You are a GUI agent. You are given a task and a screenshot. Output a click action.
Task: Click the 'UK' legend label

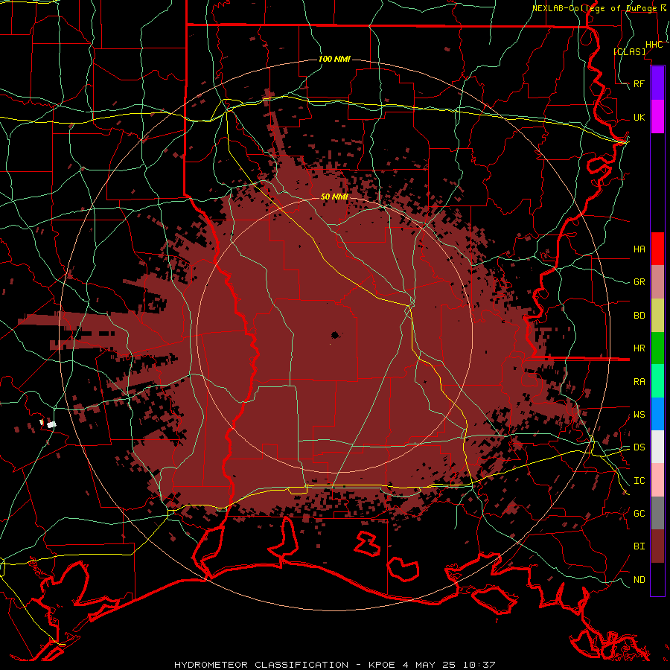[639, 117]
